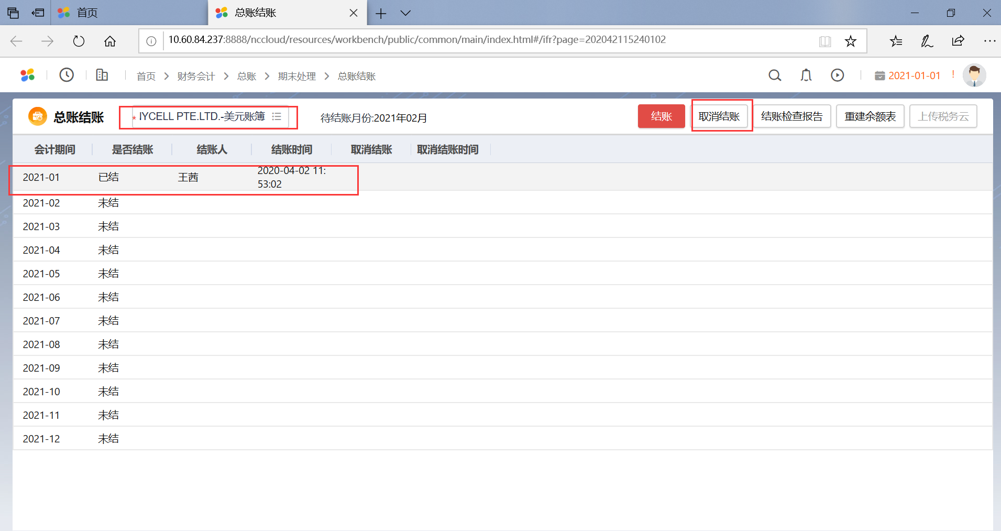Refresh the browser page
The image size is (1001, 531).
click(79, 41)
